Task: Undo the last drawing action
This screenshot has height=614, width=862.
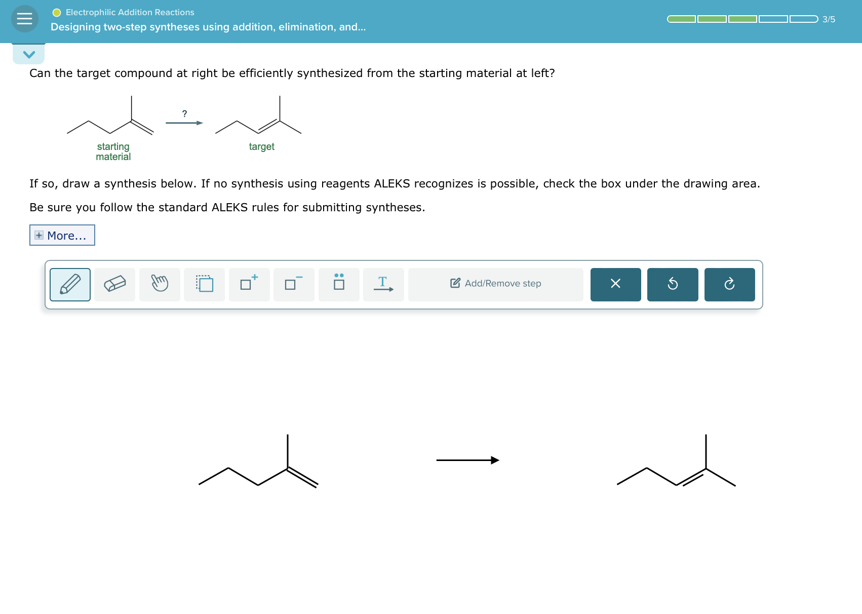Action: [673, 284]
